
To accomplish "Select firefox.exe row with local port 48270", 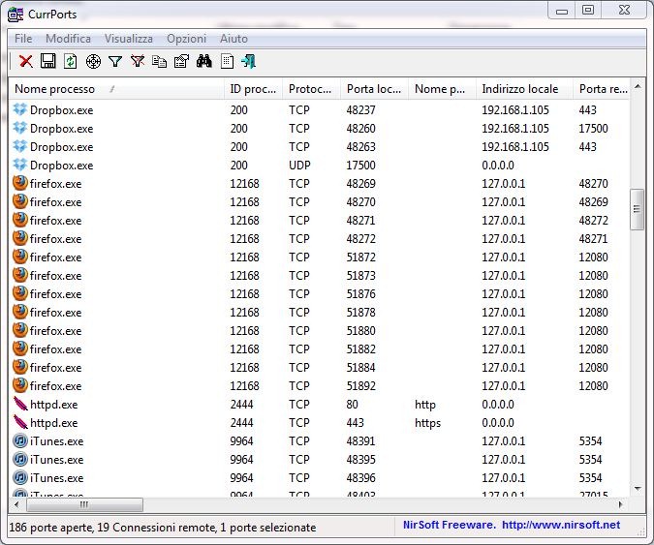I will (x=319, y=201).
